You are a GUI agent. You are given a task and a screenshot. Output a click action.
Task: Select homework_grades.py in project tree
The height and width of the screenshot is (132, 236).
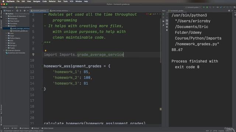point(19,31)
